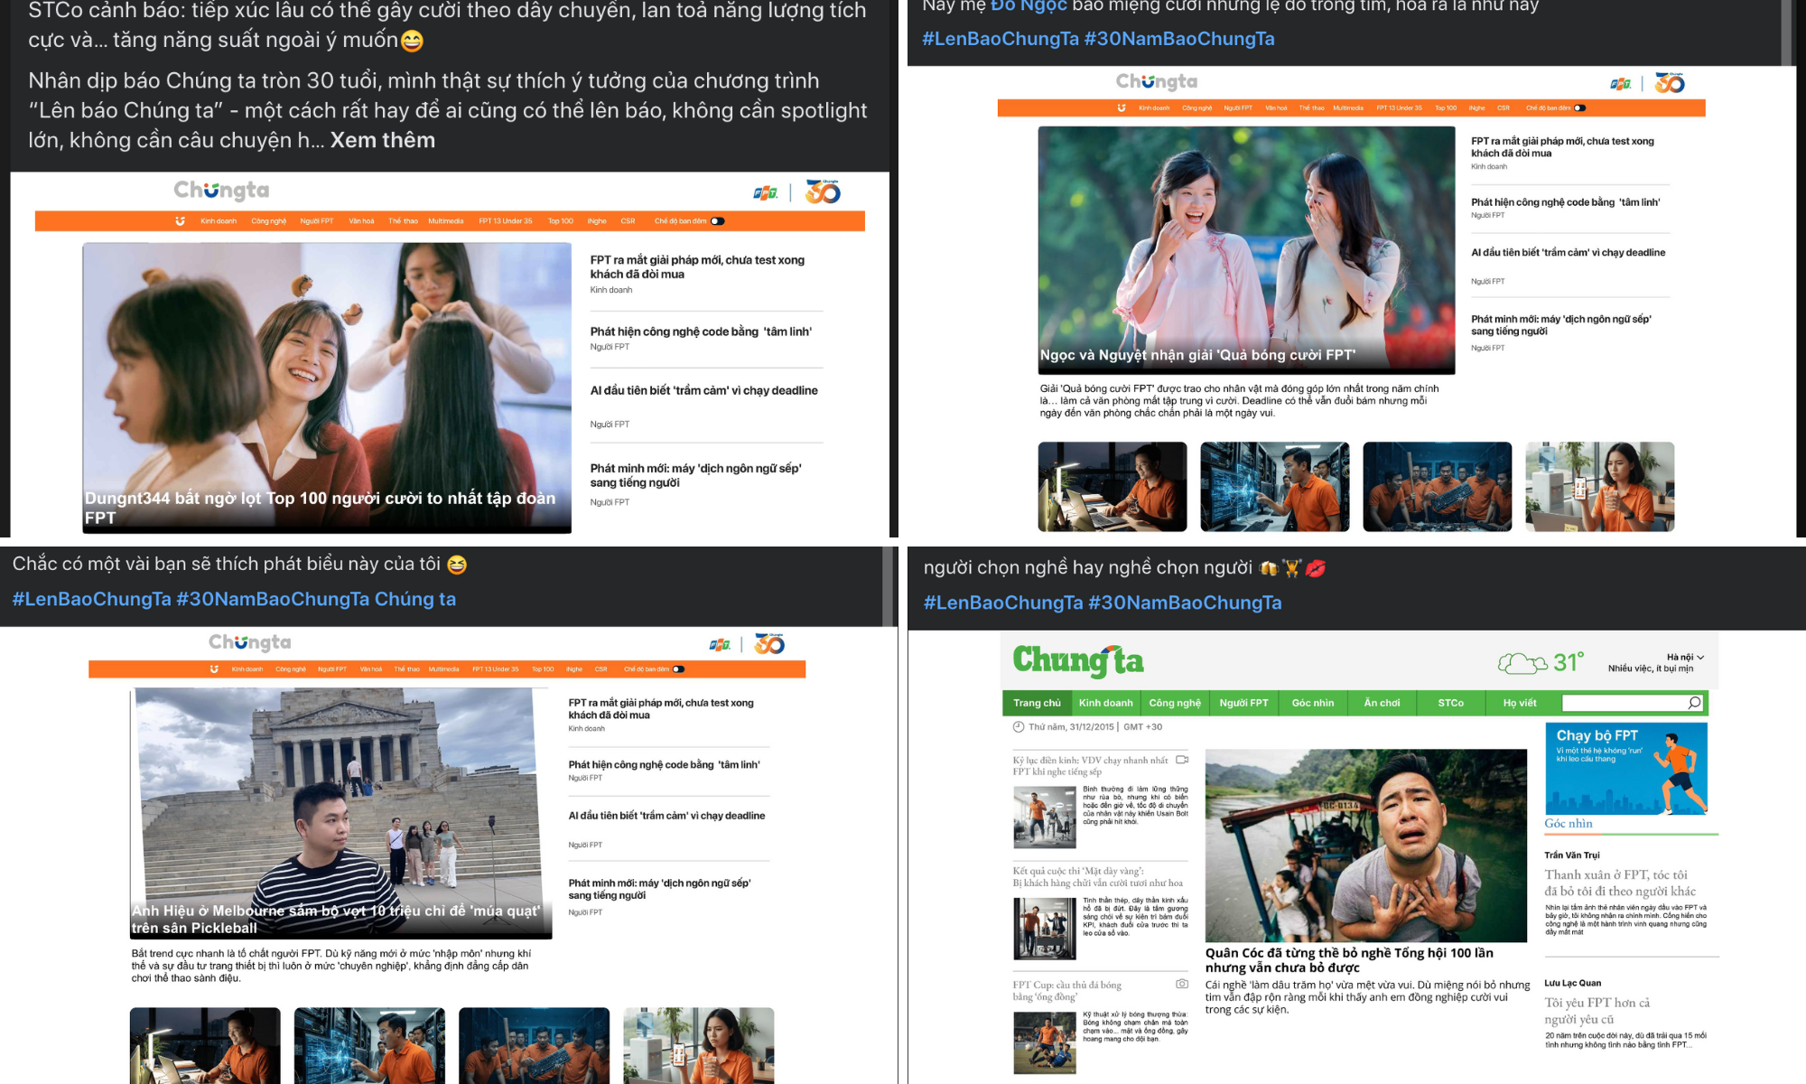Viewport: 1806px width, 1084px height.
Task: Open the 'STCo' tab in green menu
Action: [x=1450, y=703]
